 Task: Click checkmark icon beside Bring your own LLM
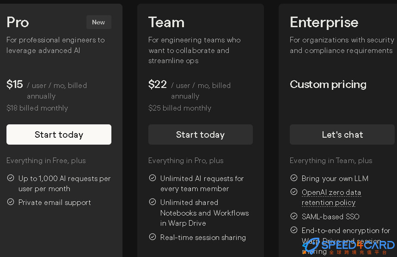point(294,178)
